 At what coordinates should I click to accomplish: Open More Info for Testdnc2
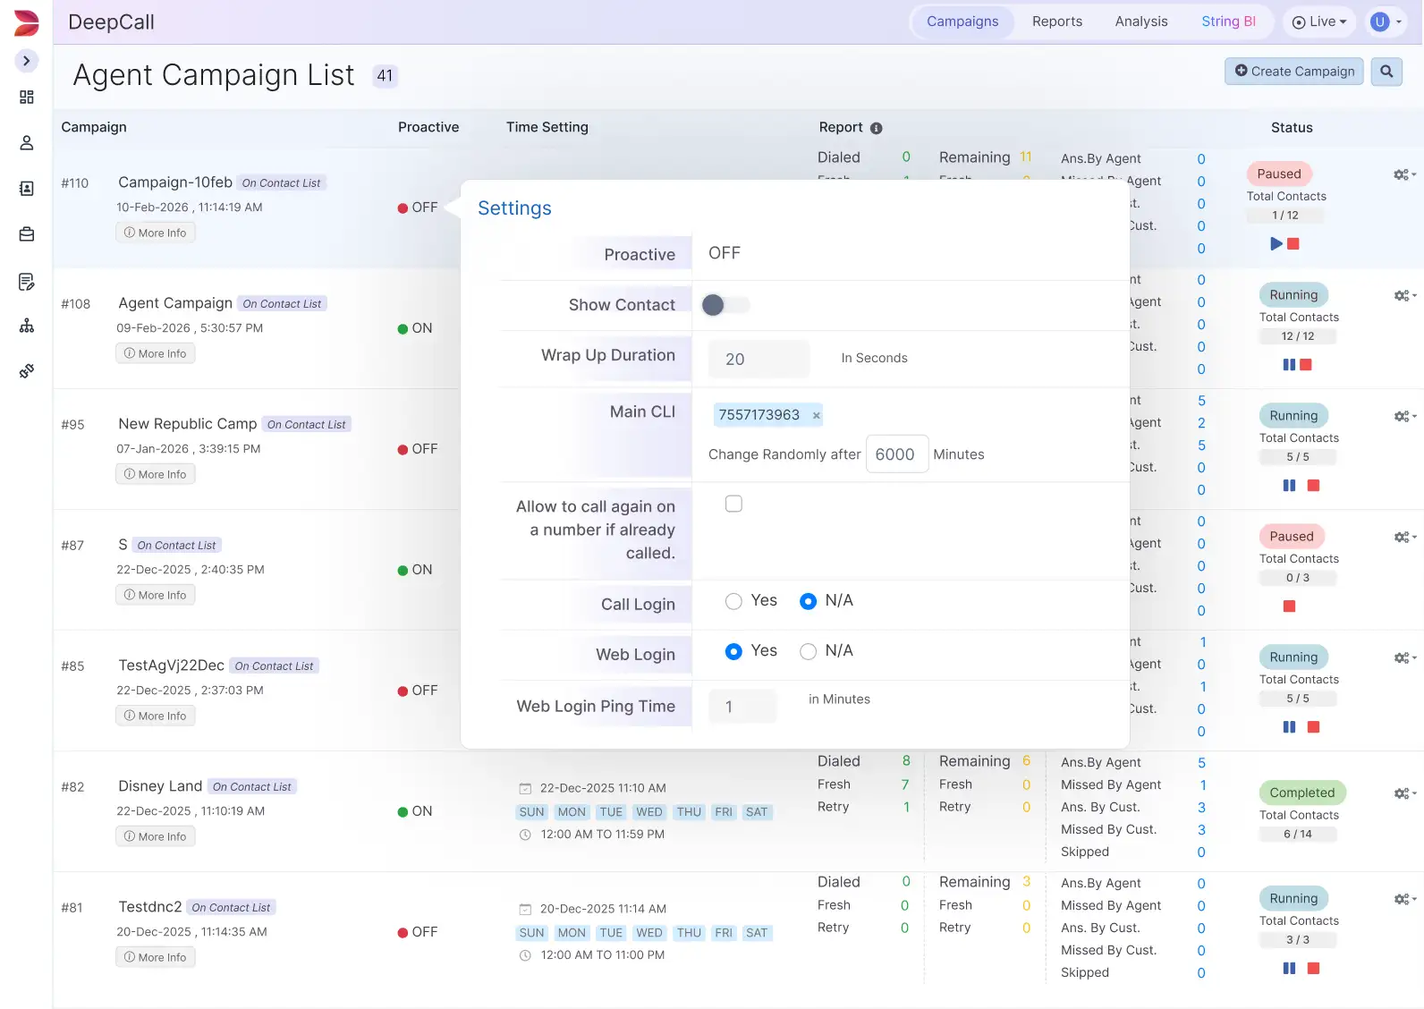tap(155, 957)
